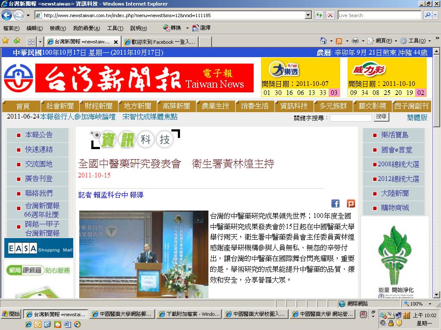Open the 簡體版 simplified version link
This screenshot has height=330, width=441.
pyautogui.click(x=417, y=117)
